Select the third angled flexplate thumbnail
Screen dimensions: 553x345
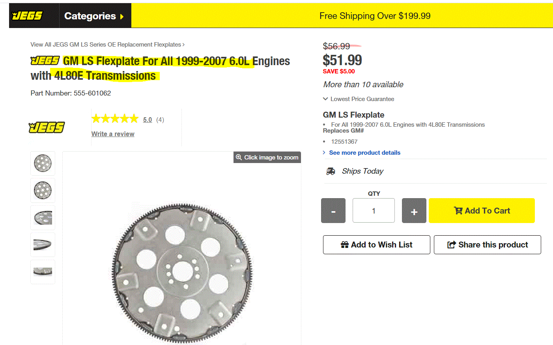click(x=43, y=217)
